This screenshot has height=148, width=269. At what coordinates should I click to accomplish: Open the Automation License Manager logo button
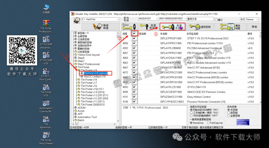coord(243,122)
